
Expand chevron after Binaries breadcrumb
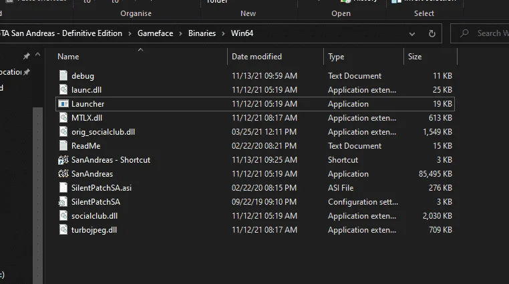coord(223,33)
